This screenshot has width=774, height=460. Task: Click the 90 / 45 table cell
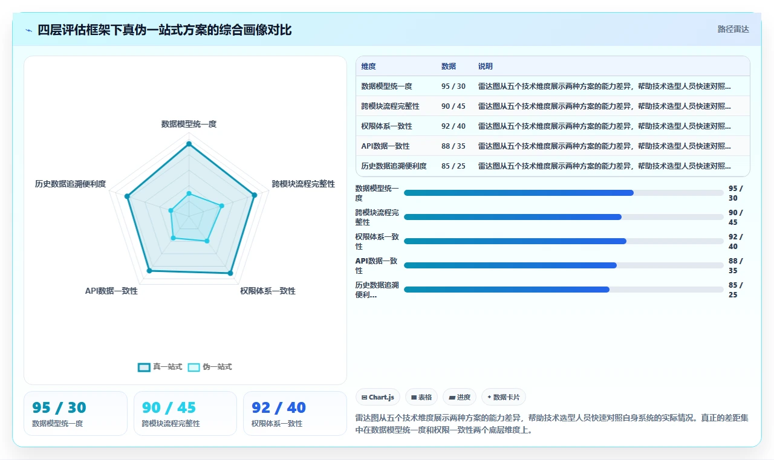click(454, 106)
